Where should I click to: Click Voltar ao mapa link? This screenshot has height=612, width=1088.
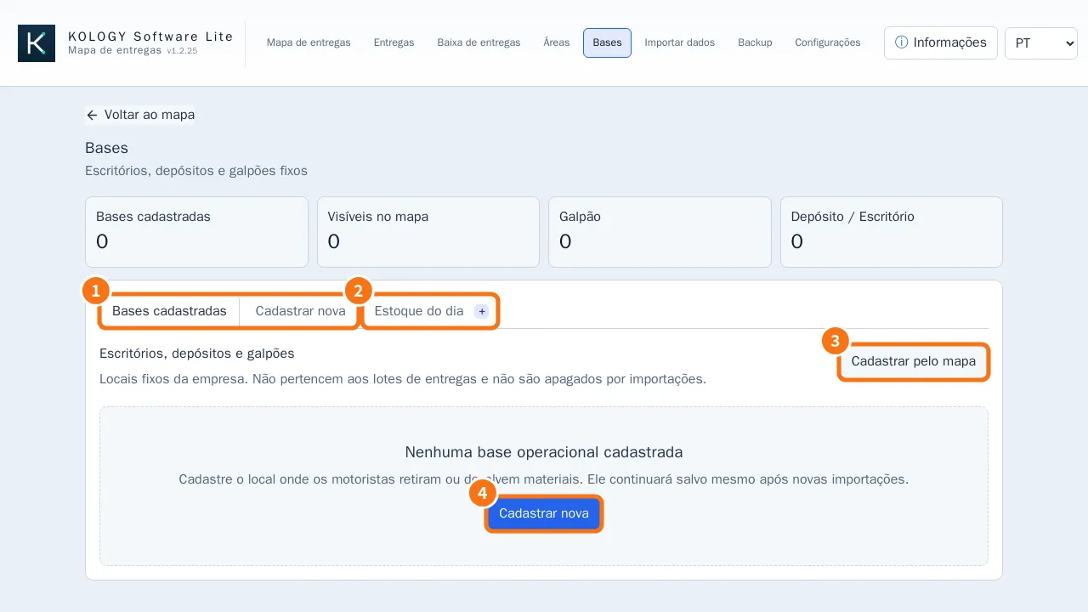[x=140, y=115]
